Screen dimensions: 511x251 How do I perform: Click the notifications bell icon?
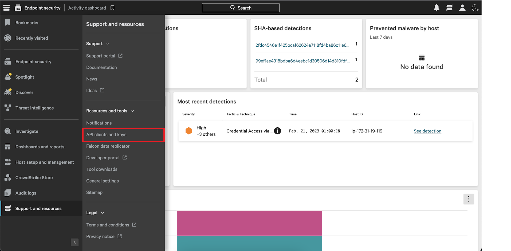[x=436, y=8]
